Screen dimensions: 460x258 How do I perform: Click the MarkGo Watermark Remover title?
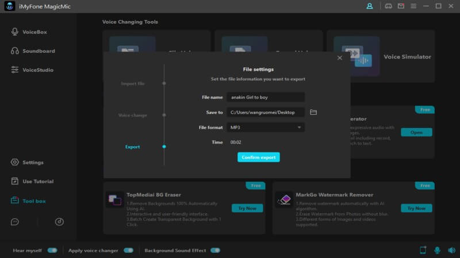point(335,195)
